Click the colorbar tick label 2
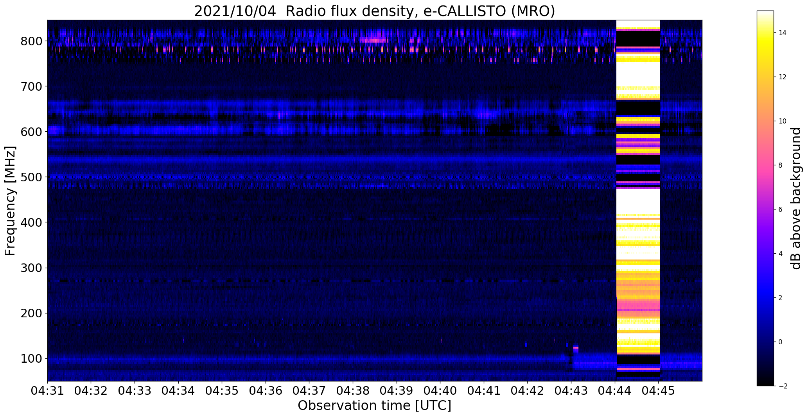808x417 pixels. tap(781, 298)
